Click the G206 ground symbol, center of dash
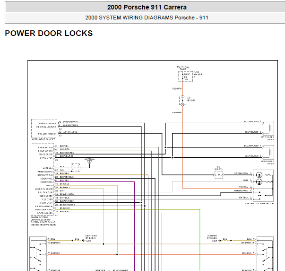Image resolution: width=285 pixels, height=271 pixels. [220, 241]
